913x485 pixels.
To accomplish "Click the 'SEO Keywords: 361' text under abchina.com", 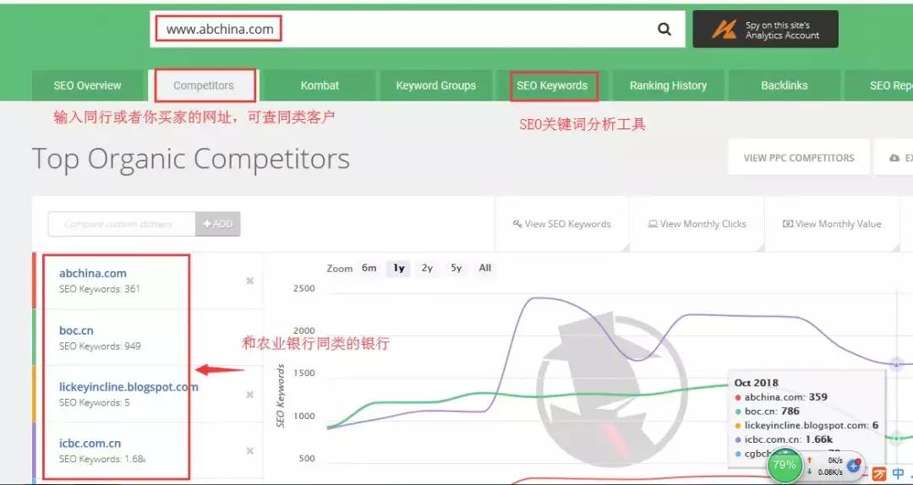I will click(x=100, y=289).
